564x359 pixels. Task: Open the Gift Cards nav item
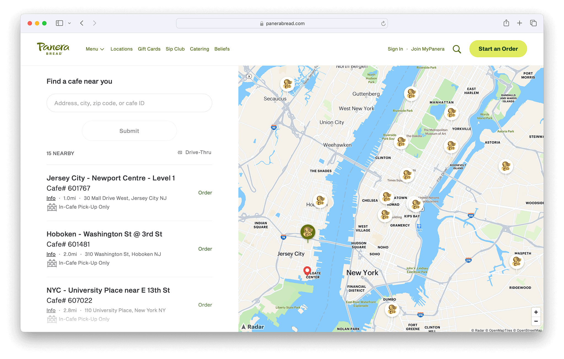(149, 49)
